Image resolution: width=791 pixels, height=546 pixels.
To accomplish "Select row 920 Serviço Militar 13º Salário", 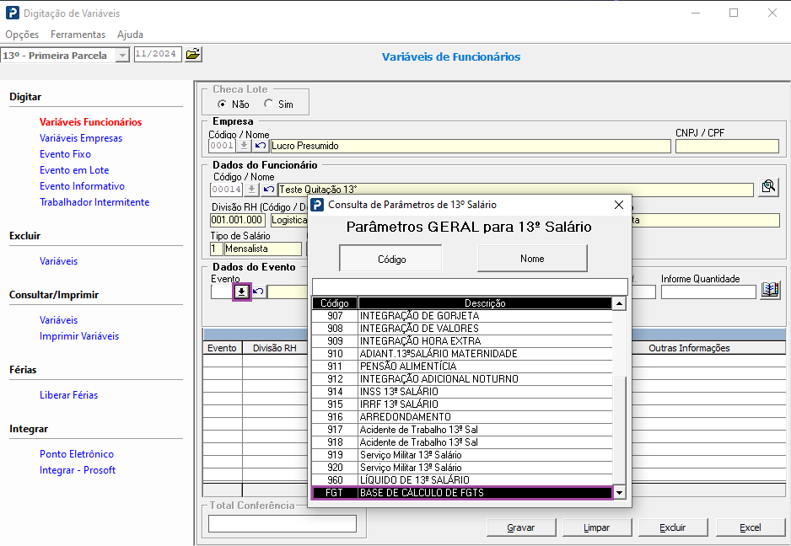I will (x=462, y=468).
